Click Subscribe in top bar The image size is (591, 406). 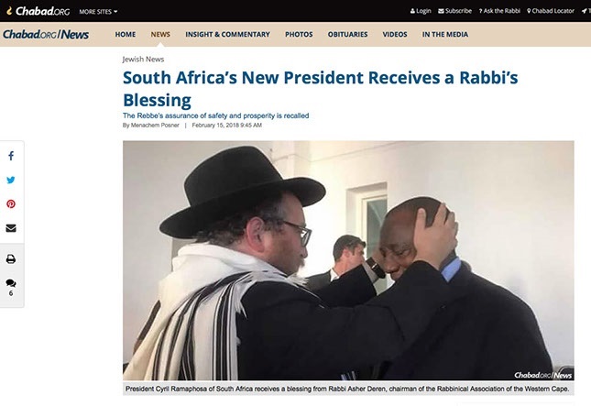click(455, 11)
